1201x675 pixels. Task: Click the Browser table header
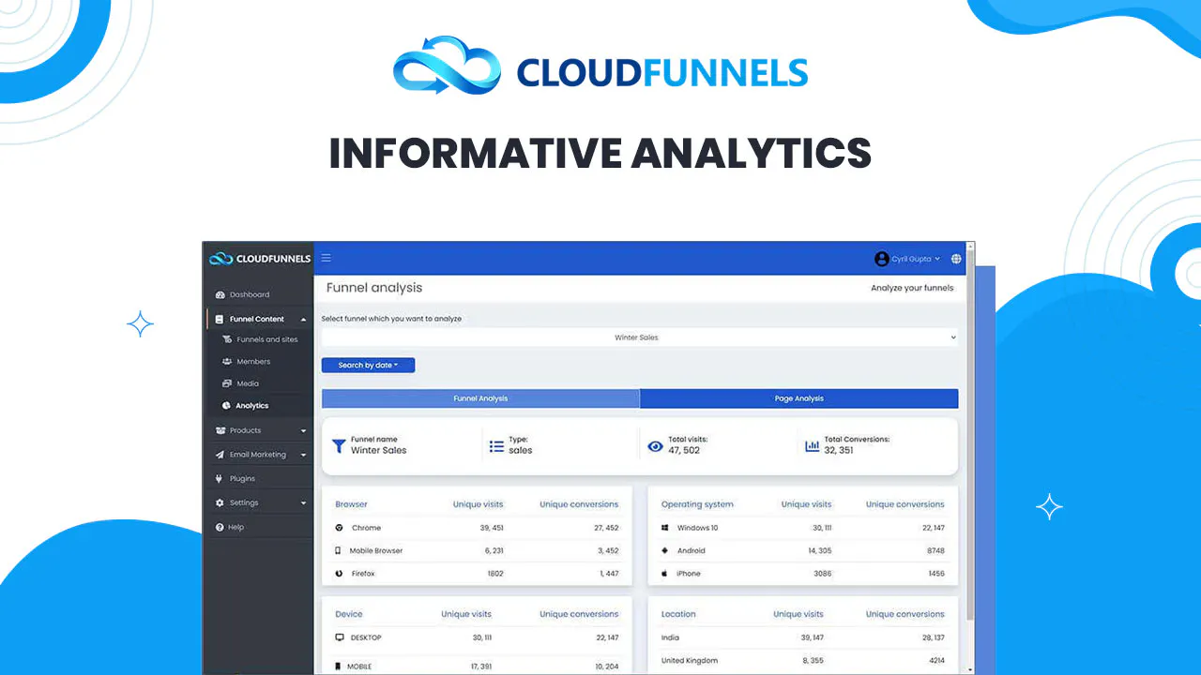coord(351,504)
